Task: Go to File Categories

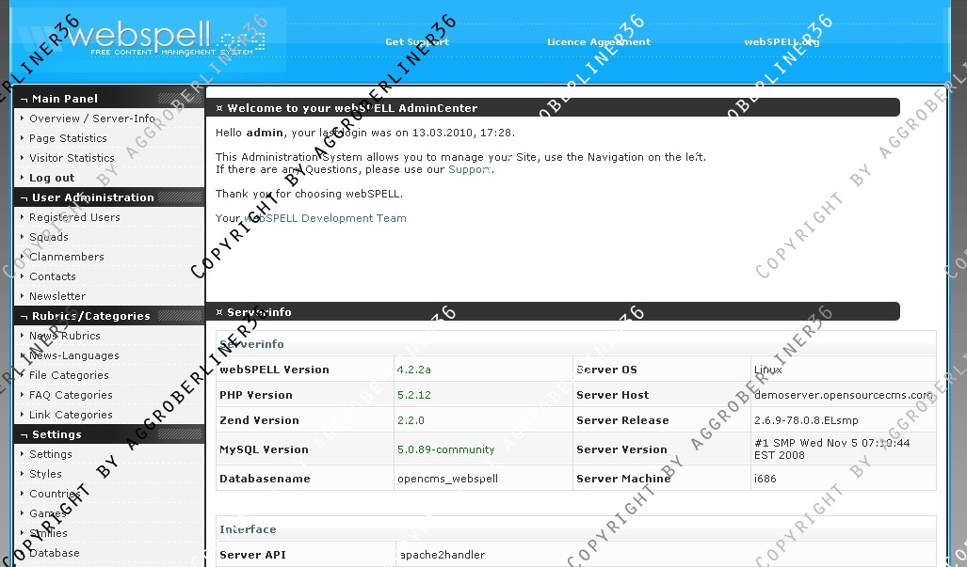Action: pos(69,375)
